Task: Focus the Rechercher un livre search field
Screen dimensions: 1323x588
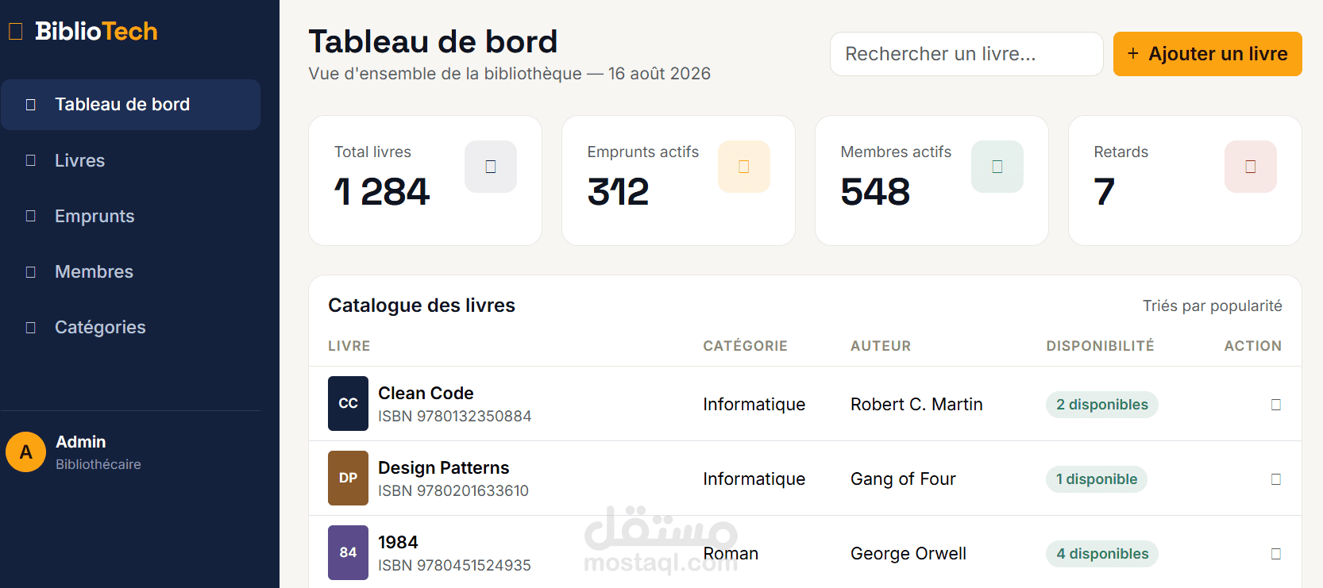Action: tap(966, 54)
